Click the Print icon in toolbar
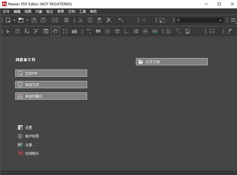The height and width of the screenshot is (175, 237). 66,20
